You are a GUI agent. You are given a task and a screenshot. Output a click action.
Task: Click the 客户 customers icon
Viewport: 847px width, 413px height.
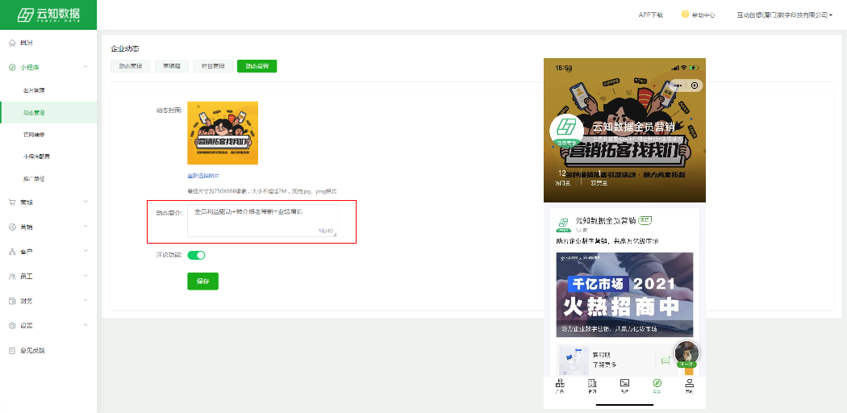(x=12, y=252)
